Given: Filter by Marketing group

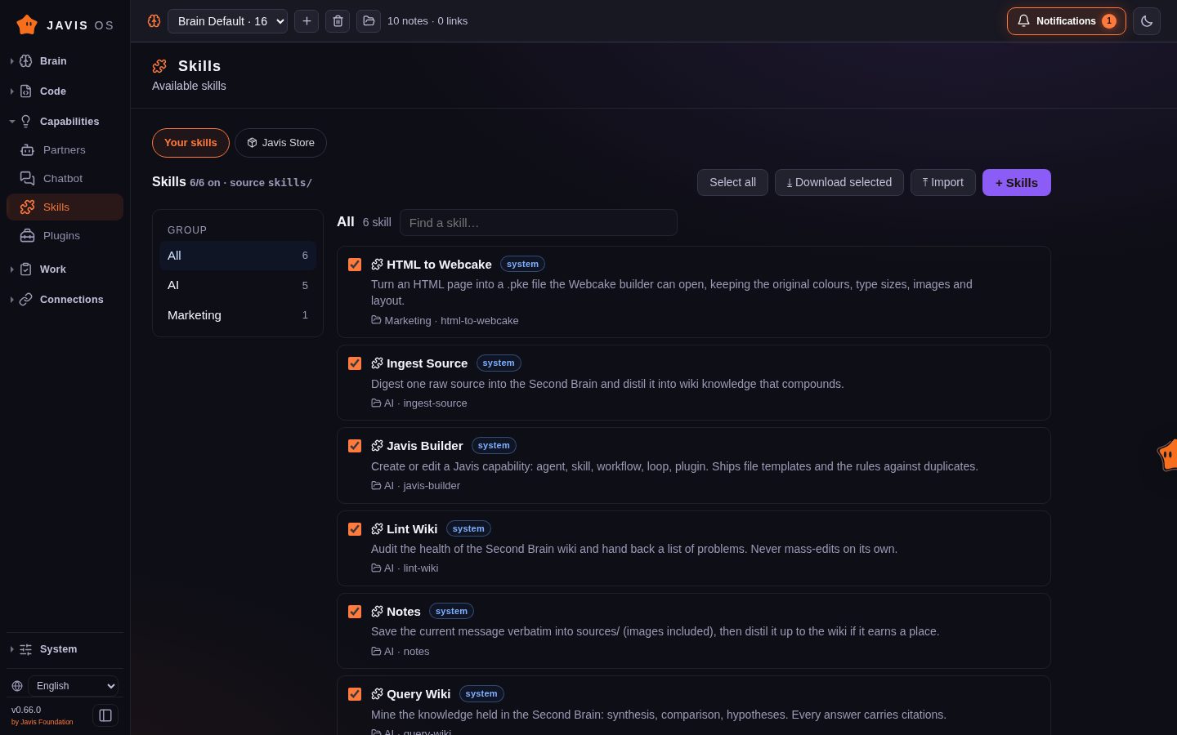Looking at the screenshot, I should point(238,315).
